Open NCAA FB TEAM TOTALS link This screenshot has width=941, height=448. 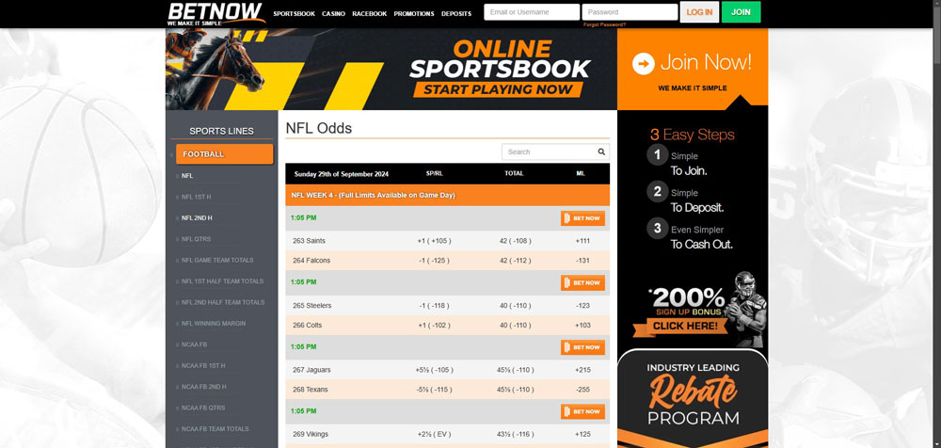215,429
